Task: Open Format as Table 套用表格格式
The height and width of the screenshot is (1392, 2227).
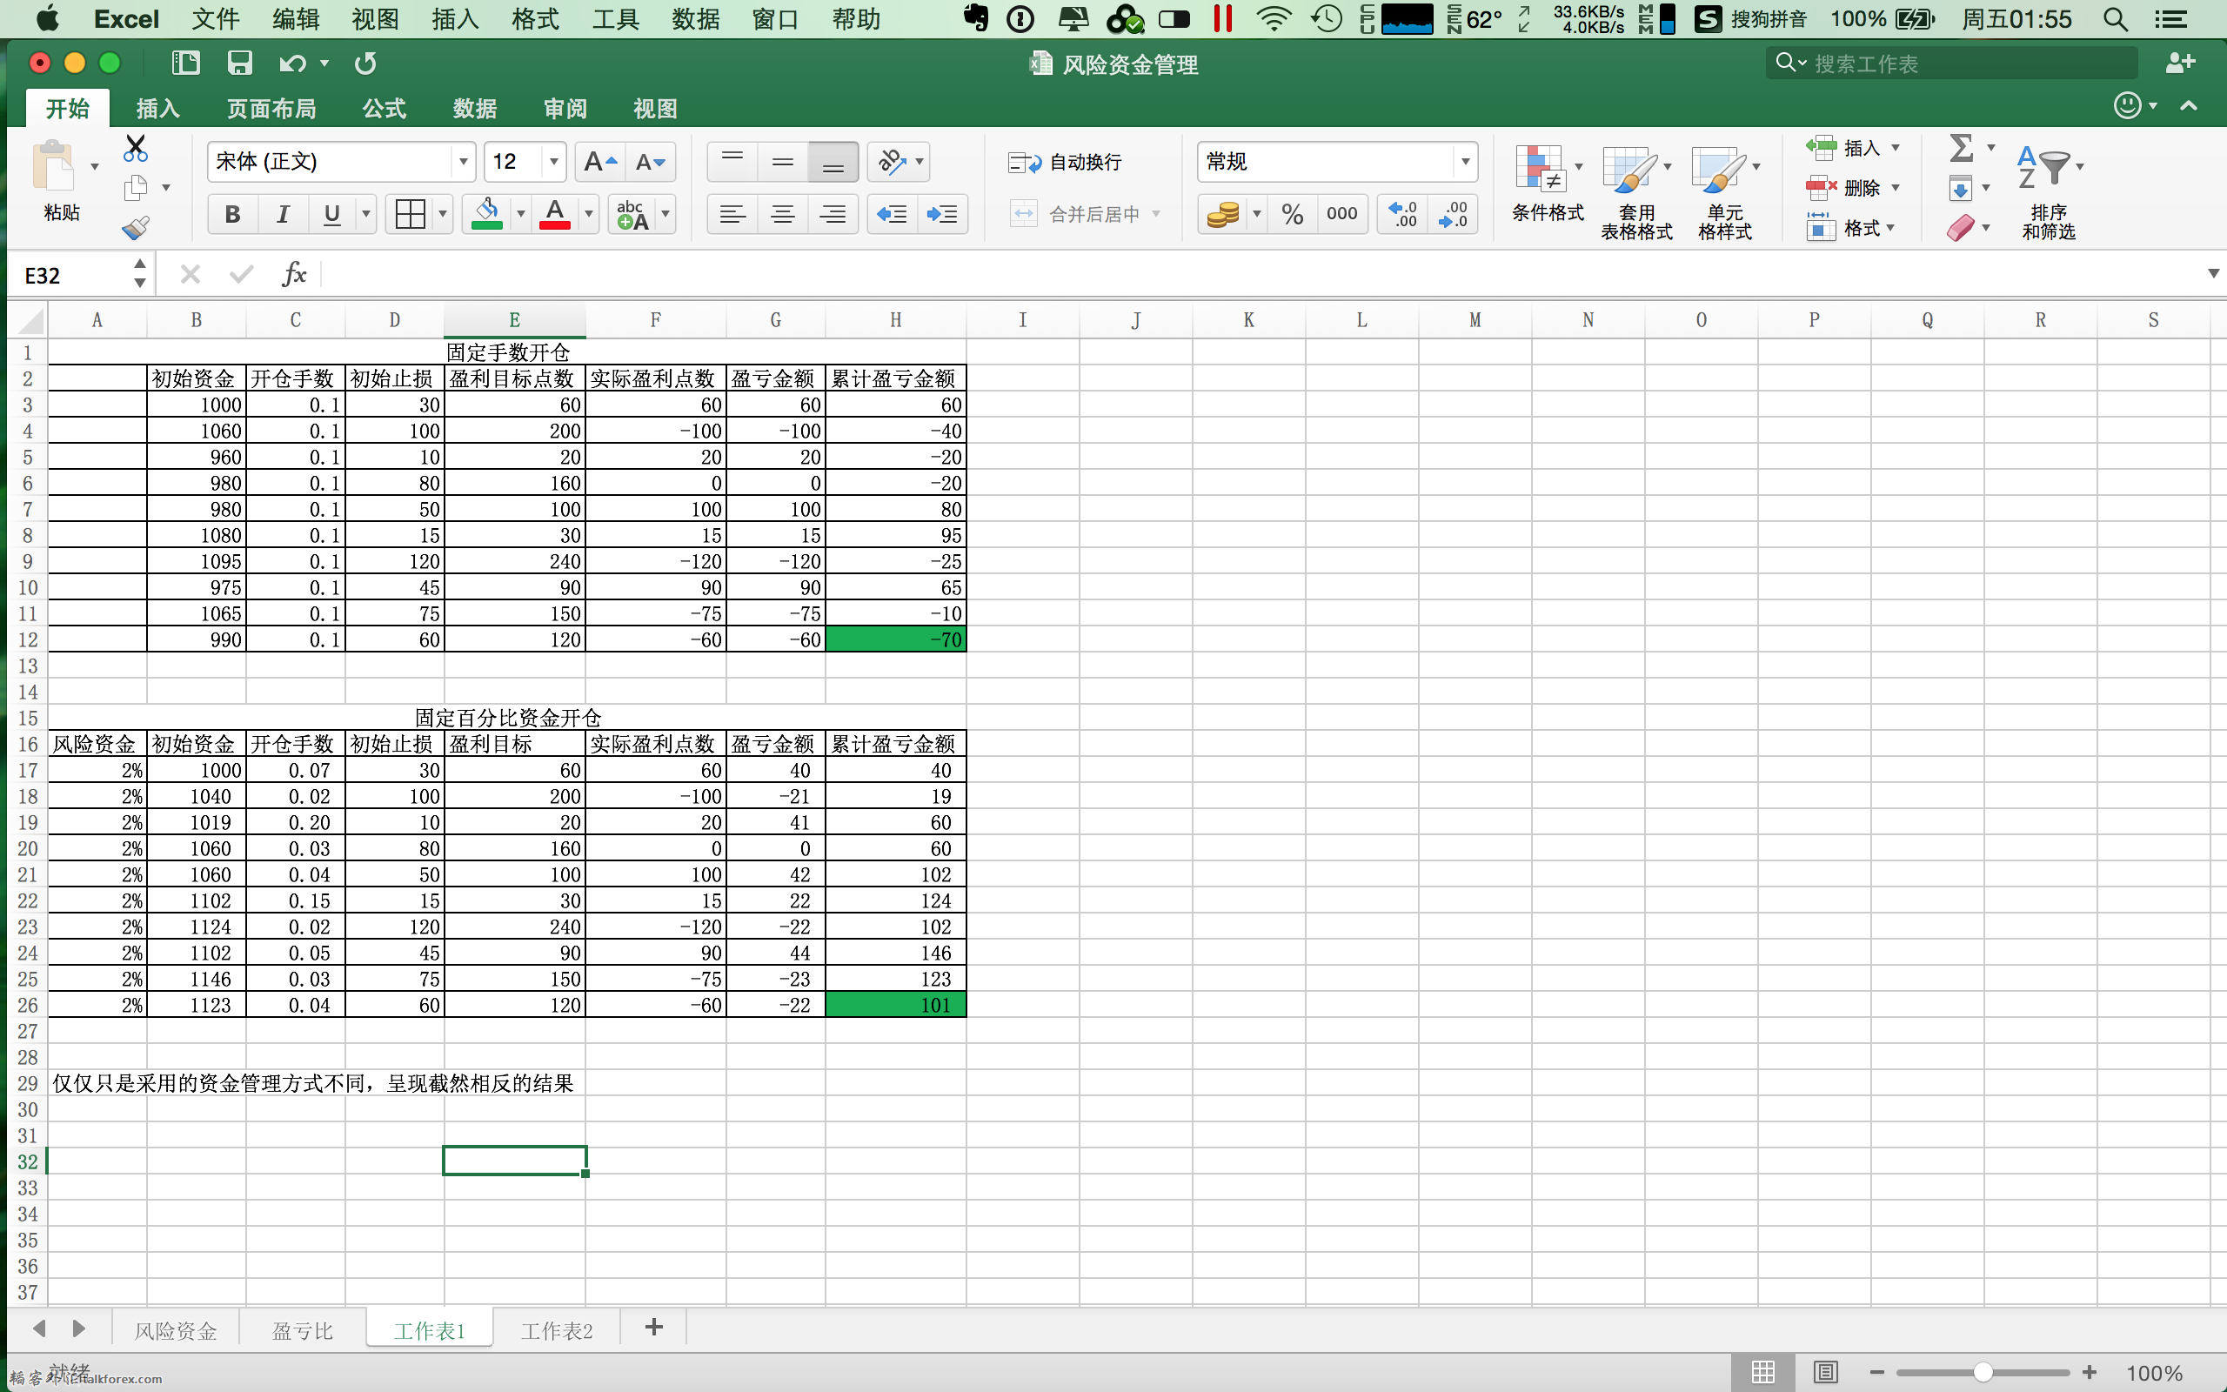Action: coord(1636,191)
